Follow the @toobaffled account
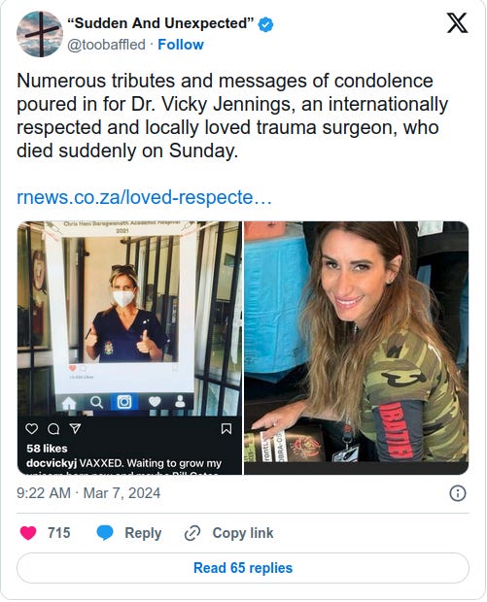 pos(181,45)
